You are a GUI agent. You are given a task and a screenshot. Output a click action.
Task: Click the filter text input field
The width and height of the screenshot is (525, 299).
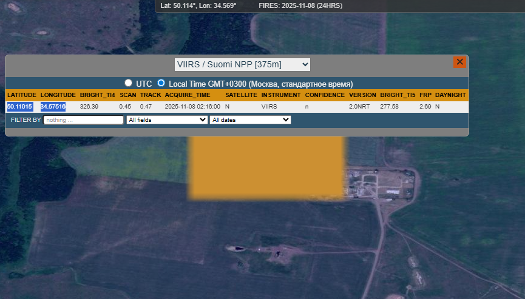(83, 120)
